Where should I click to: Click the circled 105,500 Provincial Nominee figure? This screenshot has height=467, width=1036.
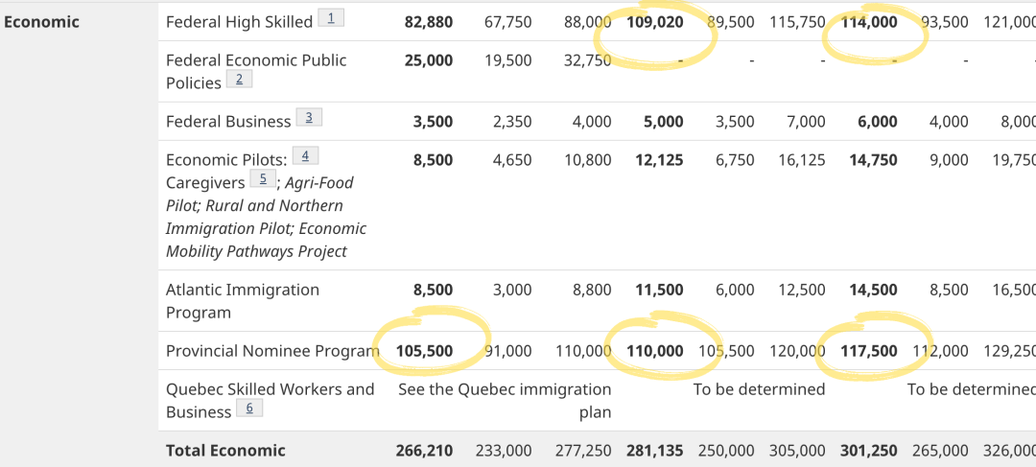point(424,351)
